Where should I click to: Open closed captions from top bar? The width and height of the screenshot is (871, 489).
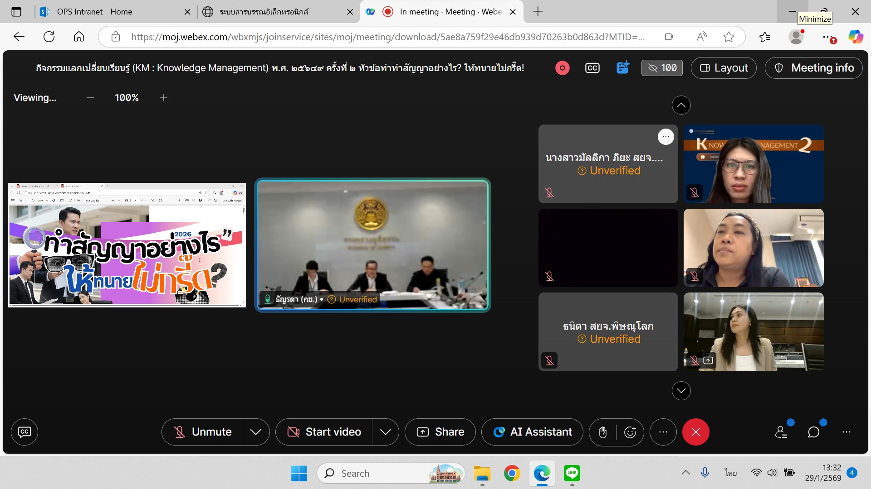tap(592, 68)
